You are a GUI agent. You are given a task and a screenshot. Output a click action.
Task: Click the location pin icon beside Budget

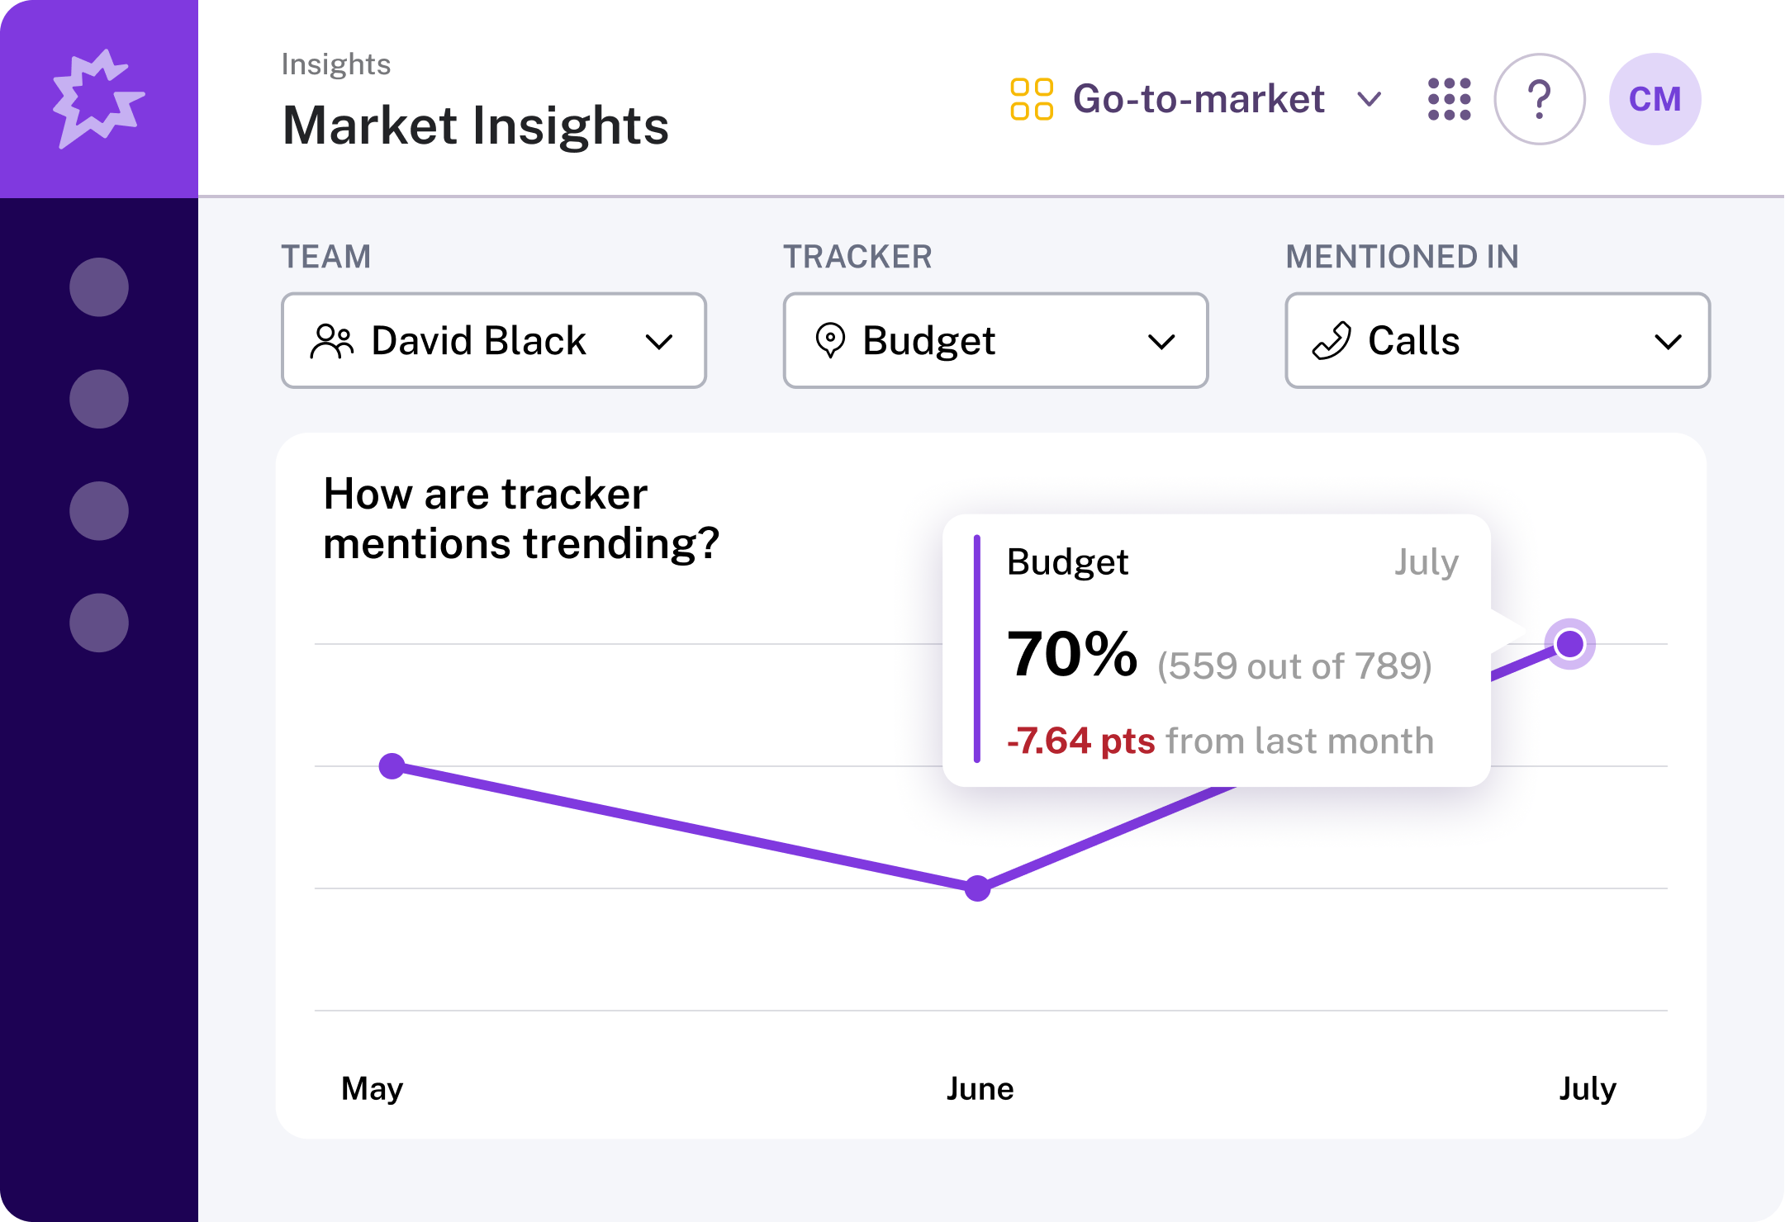(832, 340)
